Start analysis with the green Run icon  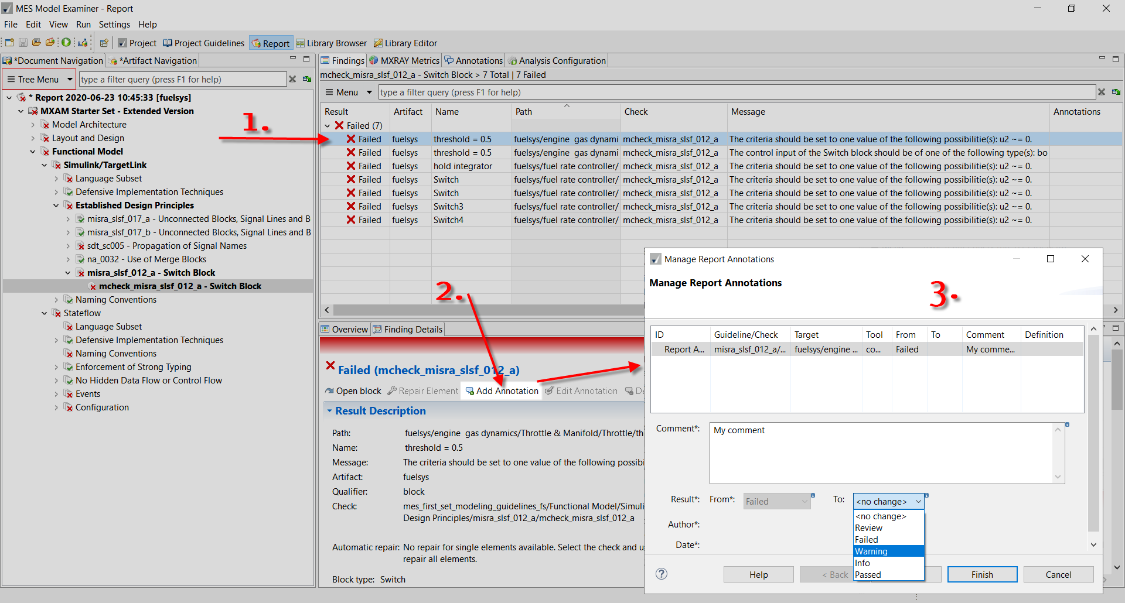click(x=66, y=43)
